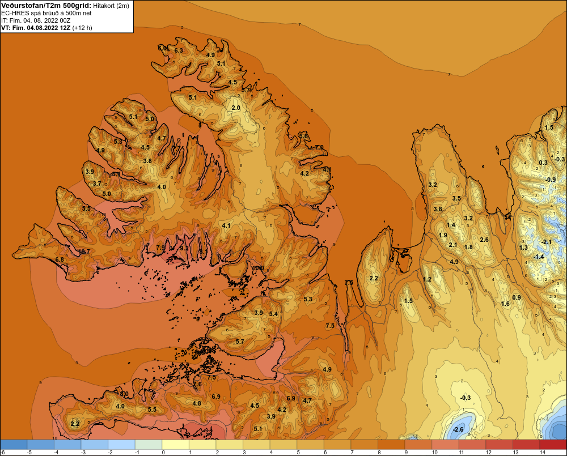Viewport: 567px width, 456px height.
Task: Click the temperature value 6.8
Action: coord(60,259)
